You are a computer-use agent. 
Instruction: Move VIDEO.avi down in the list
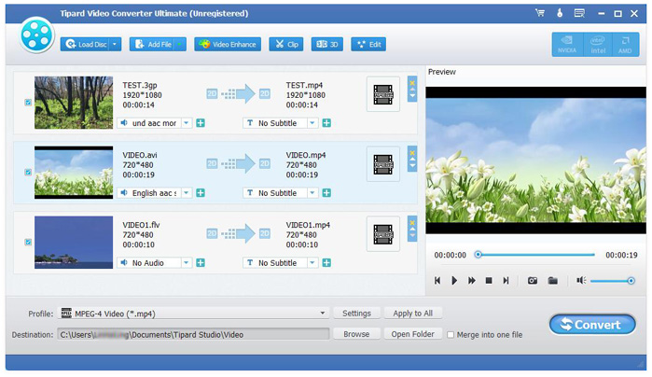(412, 165)
